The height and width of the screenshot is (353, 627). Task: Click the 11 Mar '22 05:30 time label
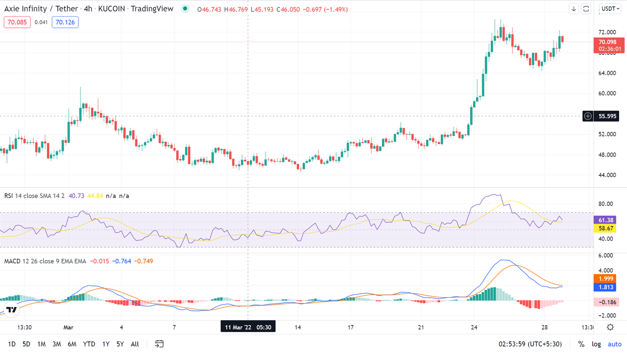coord(248,327)
